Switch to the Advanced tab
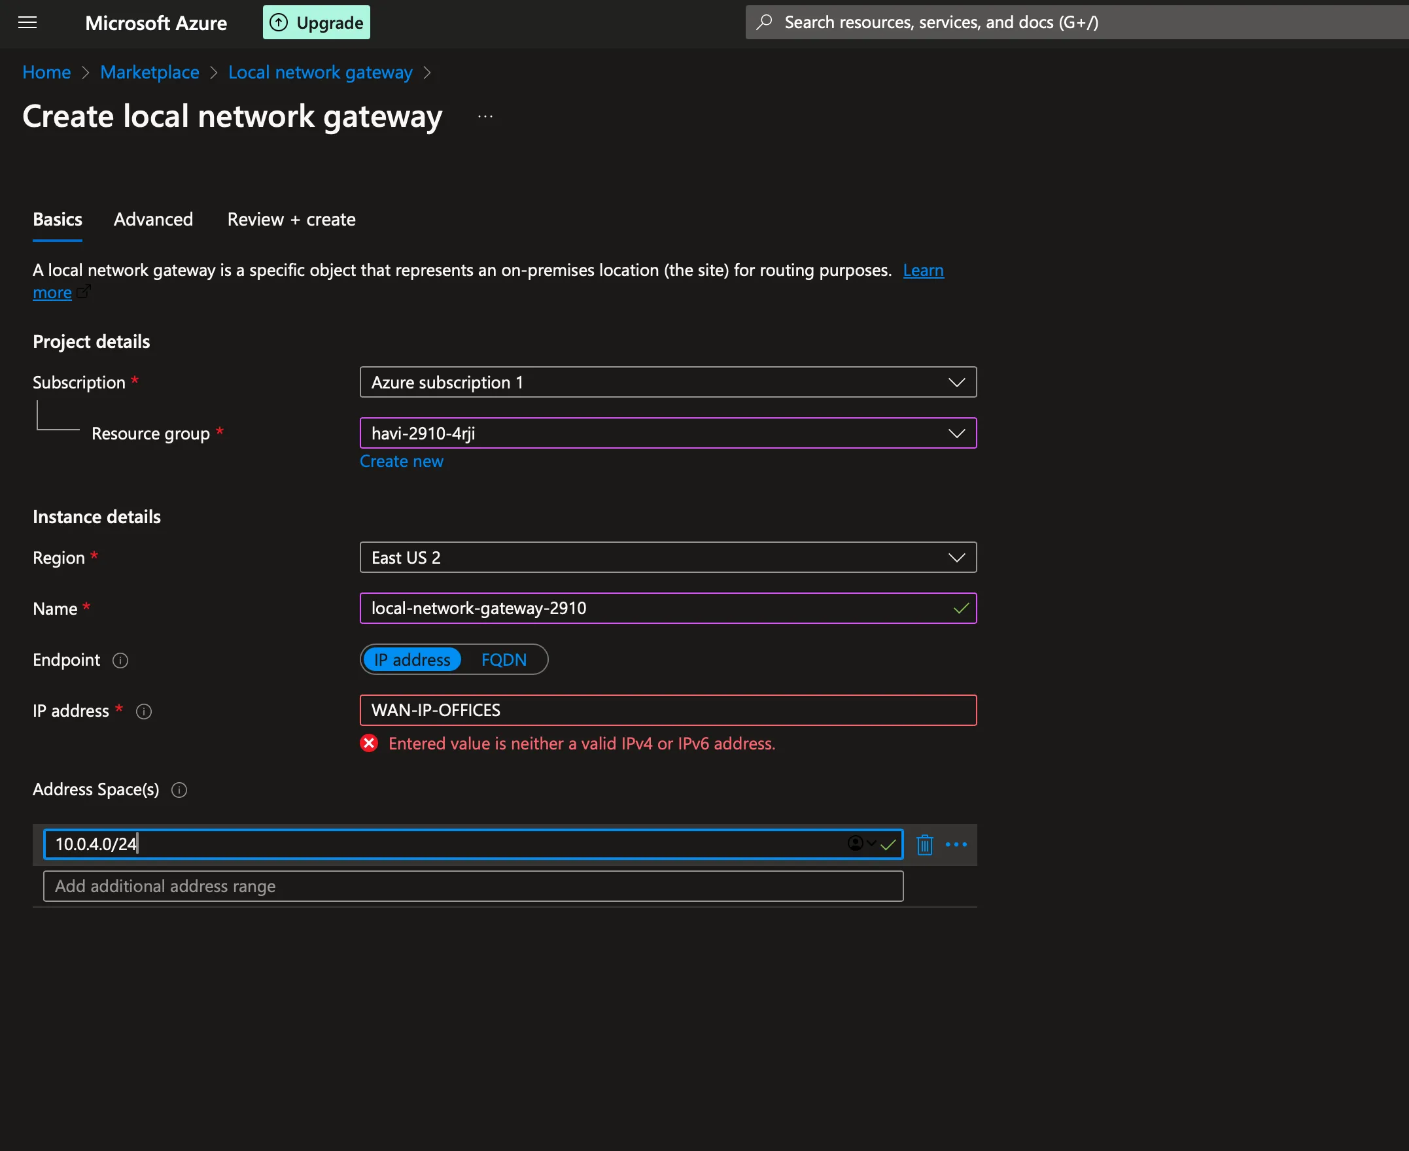Screen dimensions: 1409x1151 click(x=153, y=220)
